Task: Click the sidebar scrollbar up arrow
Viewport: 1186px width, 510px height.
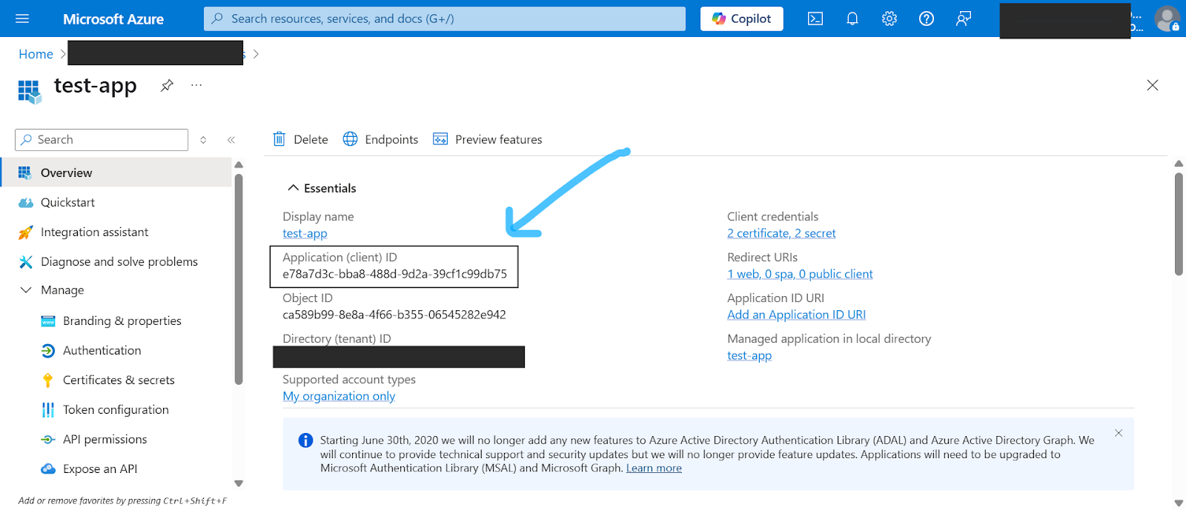Action: [x=239, y=164]
